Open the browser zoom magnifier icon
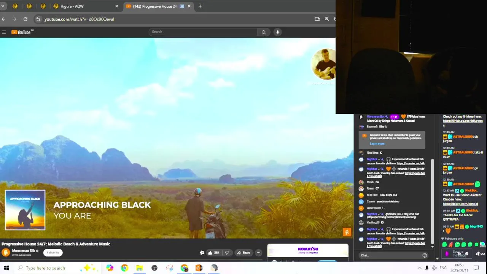The image size is (487, 274). 327,19
